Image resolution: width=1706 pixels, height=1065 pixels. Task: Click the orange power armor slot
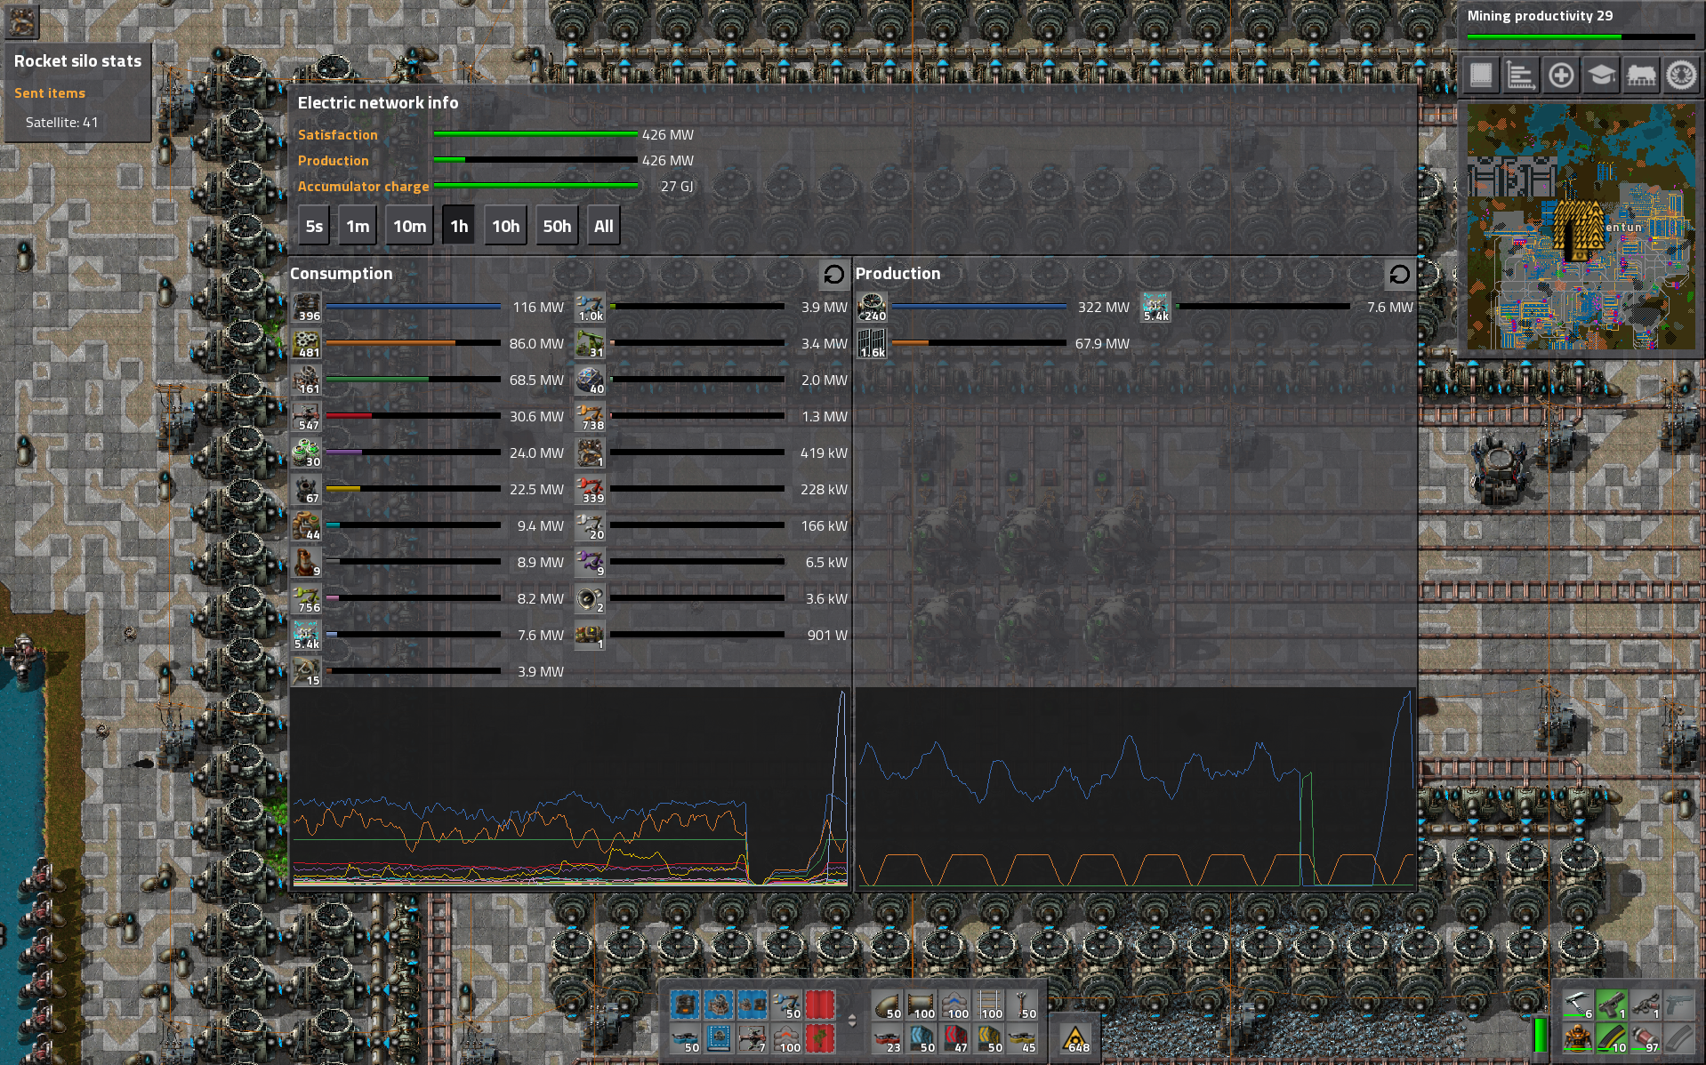coord(1578,1039)
